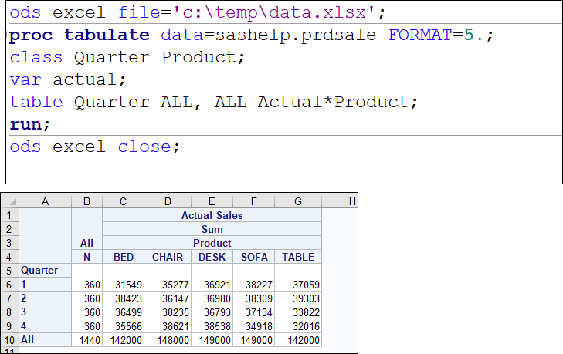The height and width of the screenshot is (354, 563).
Task: Click the select-all corner of the spreadsheet
Action: click(9, 201)
